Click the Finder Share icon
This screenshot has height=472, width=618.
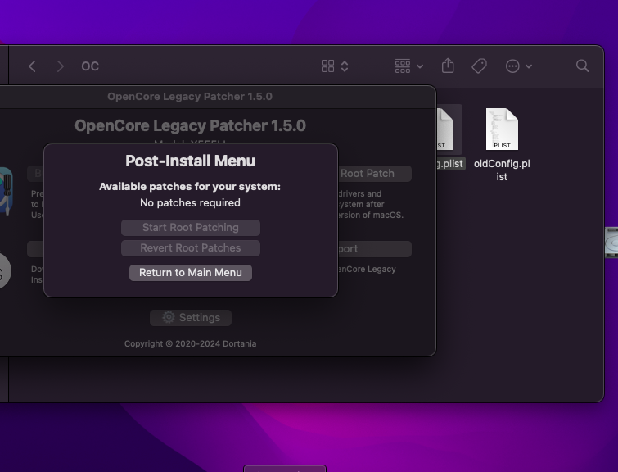click(448, 66)
